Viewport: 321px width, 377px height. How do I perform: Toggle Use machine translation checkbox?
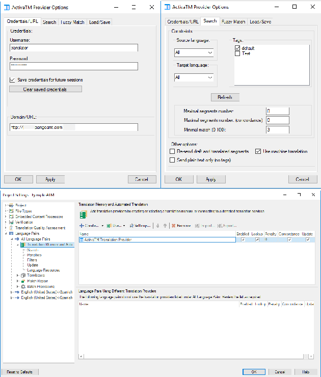pos(258,151)
